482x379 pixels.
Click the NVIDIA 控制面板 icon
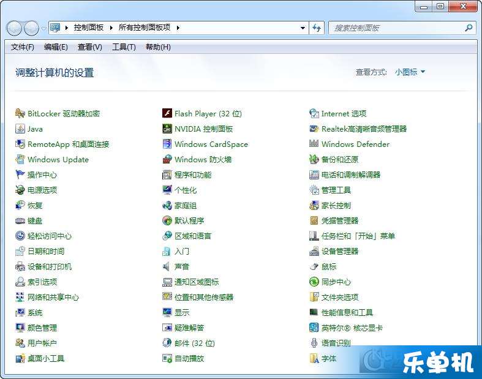pyautogui.click(x=167, y=129)
